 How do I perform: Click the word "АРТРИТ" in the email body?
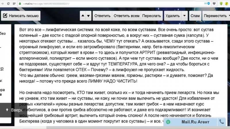pos(147,53)
